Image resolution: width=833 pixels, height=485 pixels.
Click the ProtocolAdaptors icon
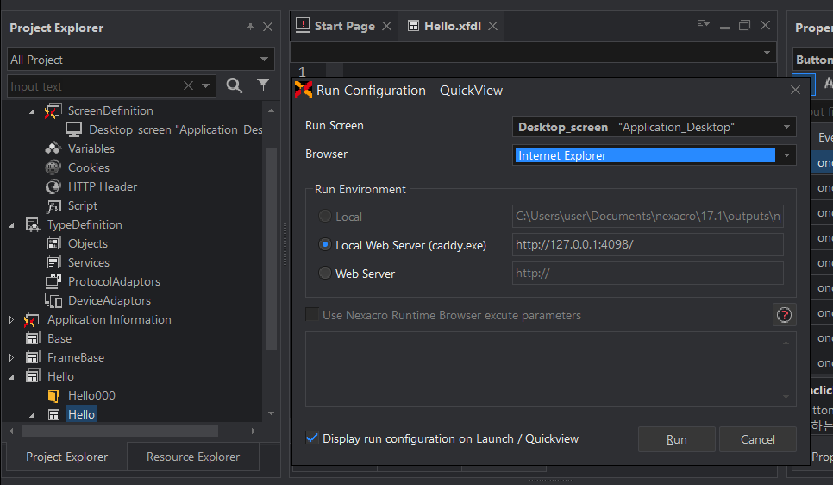[53, 281]
